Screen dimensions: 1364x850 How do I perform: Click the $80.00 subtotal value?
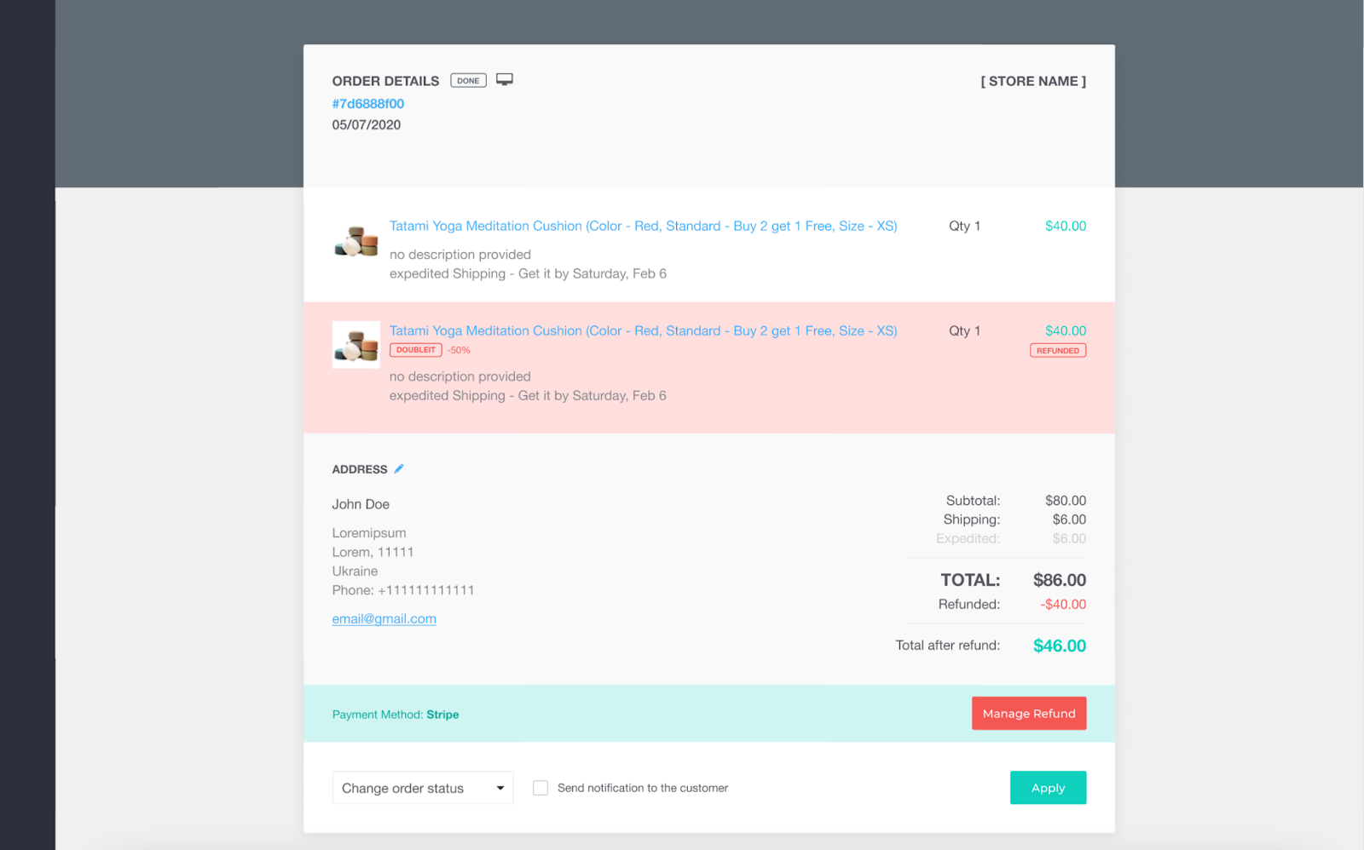(1066, 501)
